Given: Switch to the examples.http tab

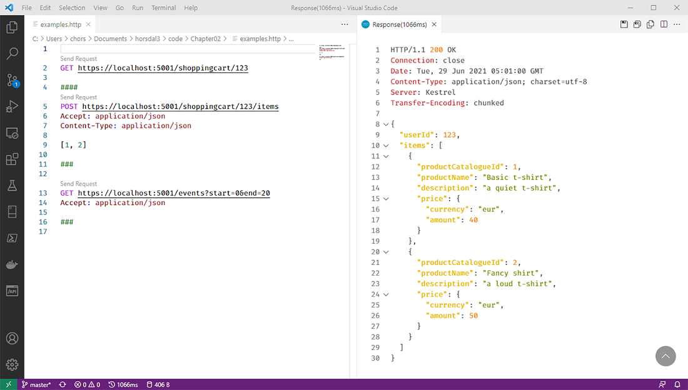Looking at the screenshot, I should [x=59, y=23].
